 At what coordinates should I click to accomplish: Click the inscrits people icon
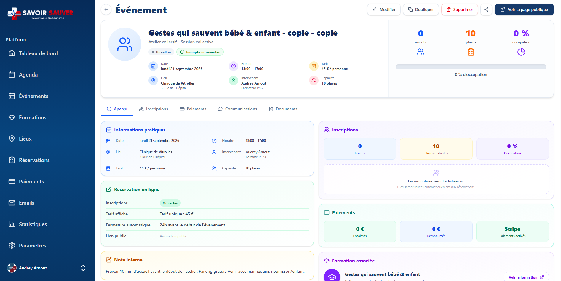pos(421,52)
